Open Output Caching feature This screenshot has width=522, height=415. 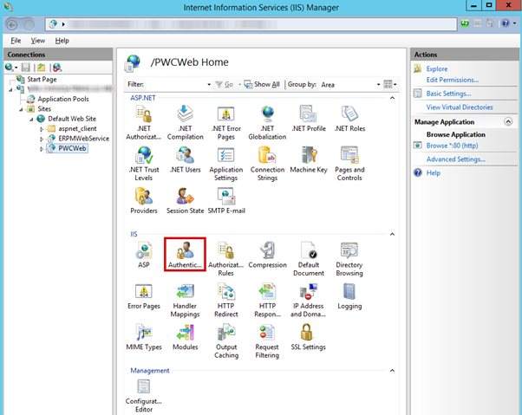[x=226, y=341]
